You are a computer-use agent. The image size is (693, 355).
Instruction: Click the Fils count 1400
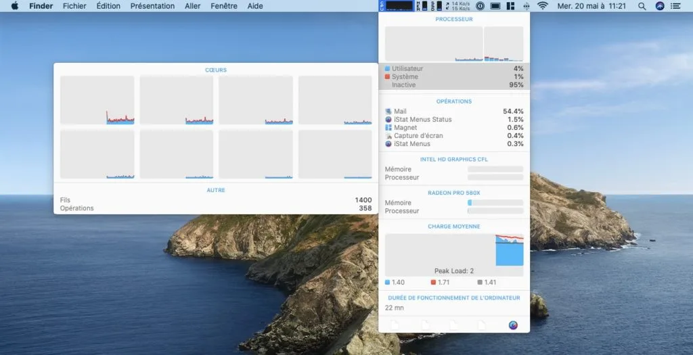tap(363, 200)
